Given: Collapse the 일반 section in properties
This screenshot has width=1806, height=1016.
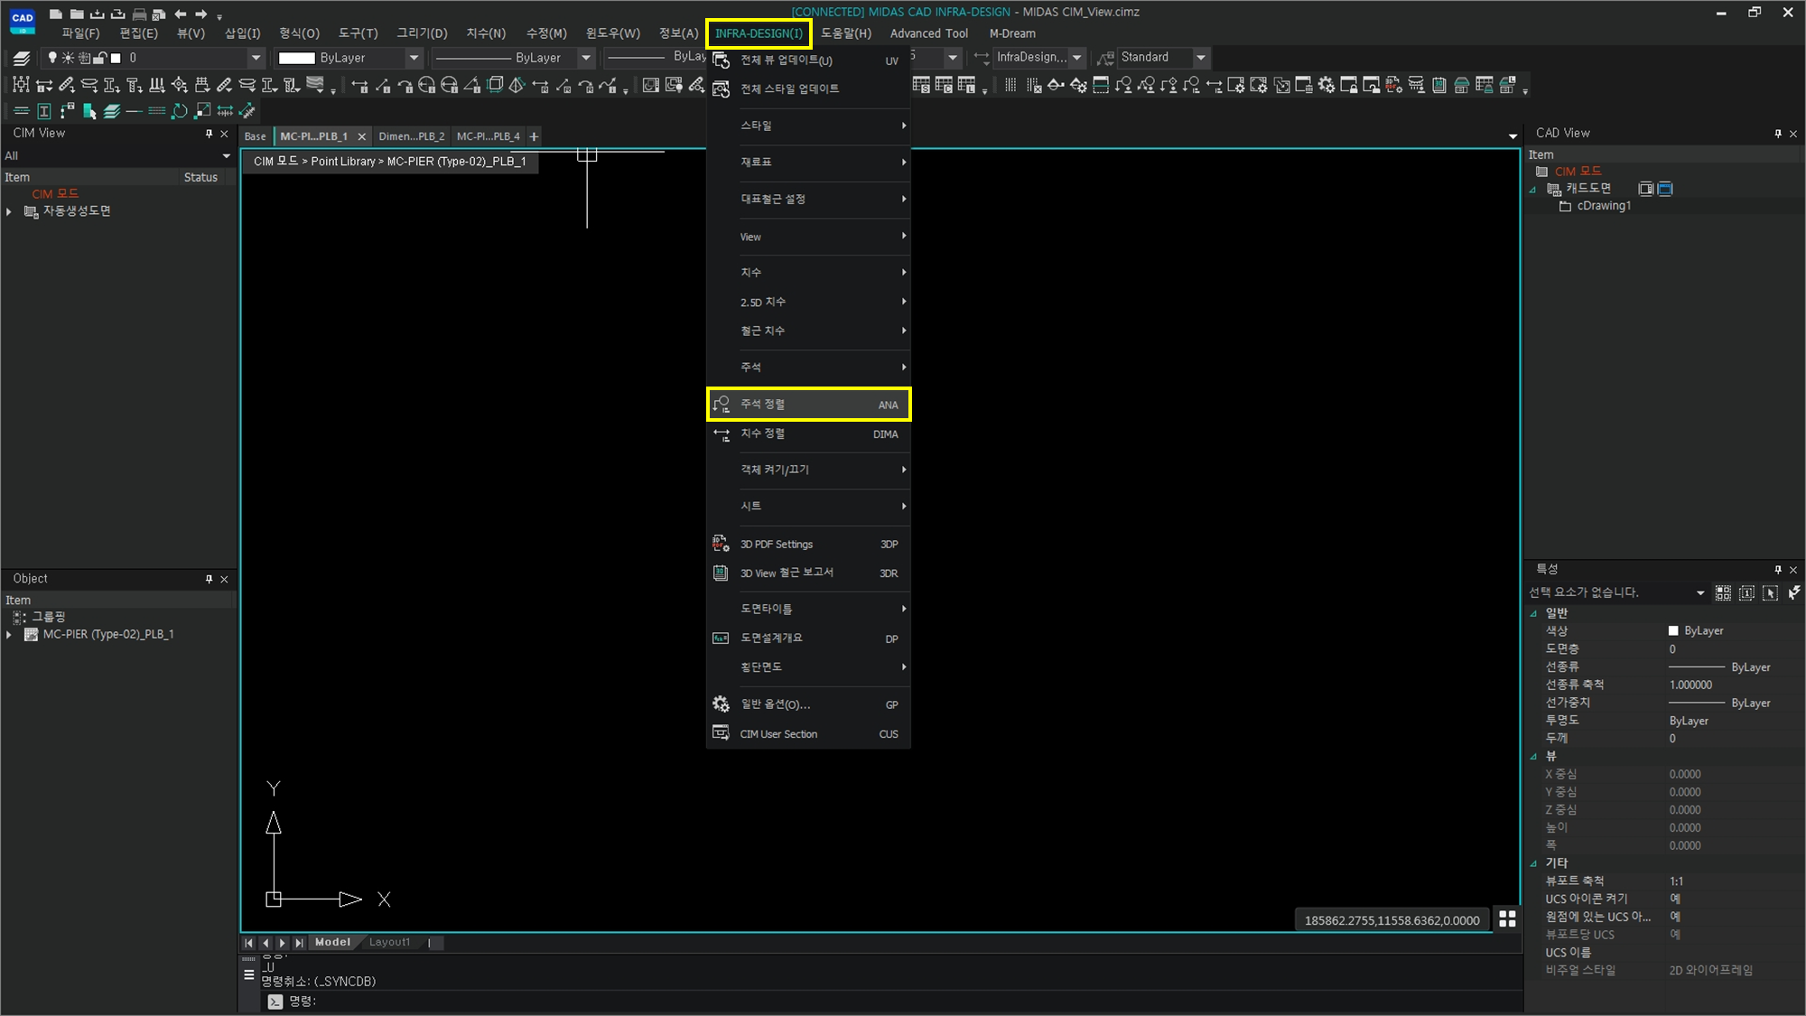Looking at the screenshot, I should (1533, 613).
